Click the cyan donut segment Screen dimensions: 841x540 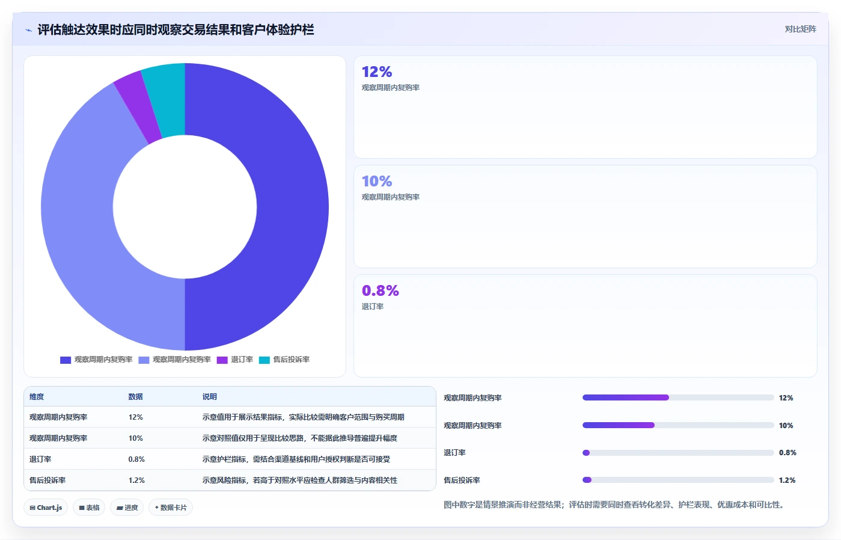tap(168, 99)
